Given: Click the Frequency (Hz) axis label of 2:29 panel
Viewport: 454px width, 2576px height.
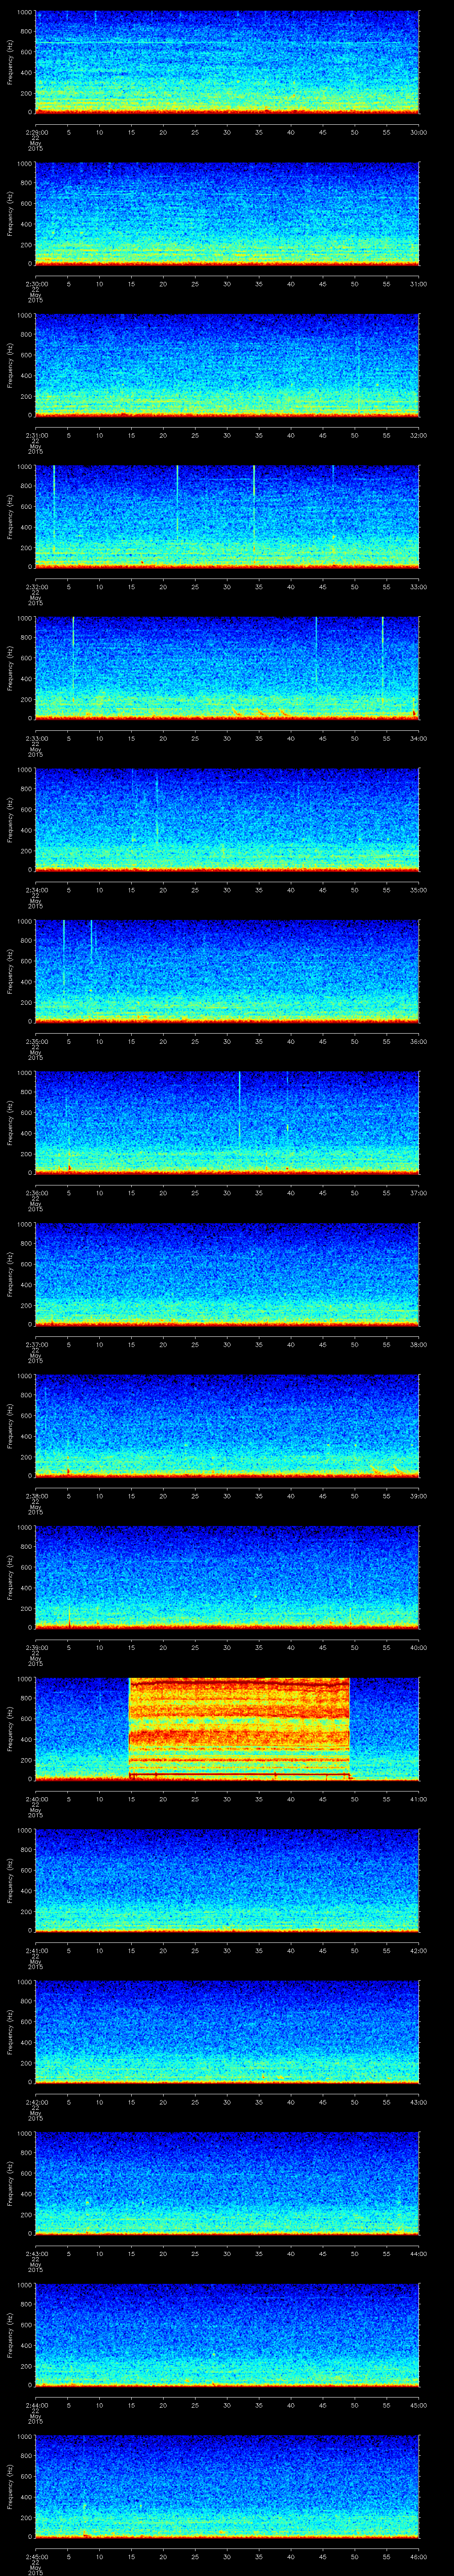Looking at the screenshot, I should pyautogui.click(x=10, y=62).
